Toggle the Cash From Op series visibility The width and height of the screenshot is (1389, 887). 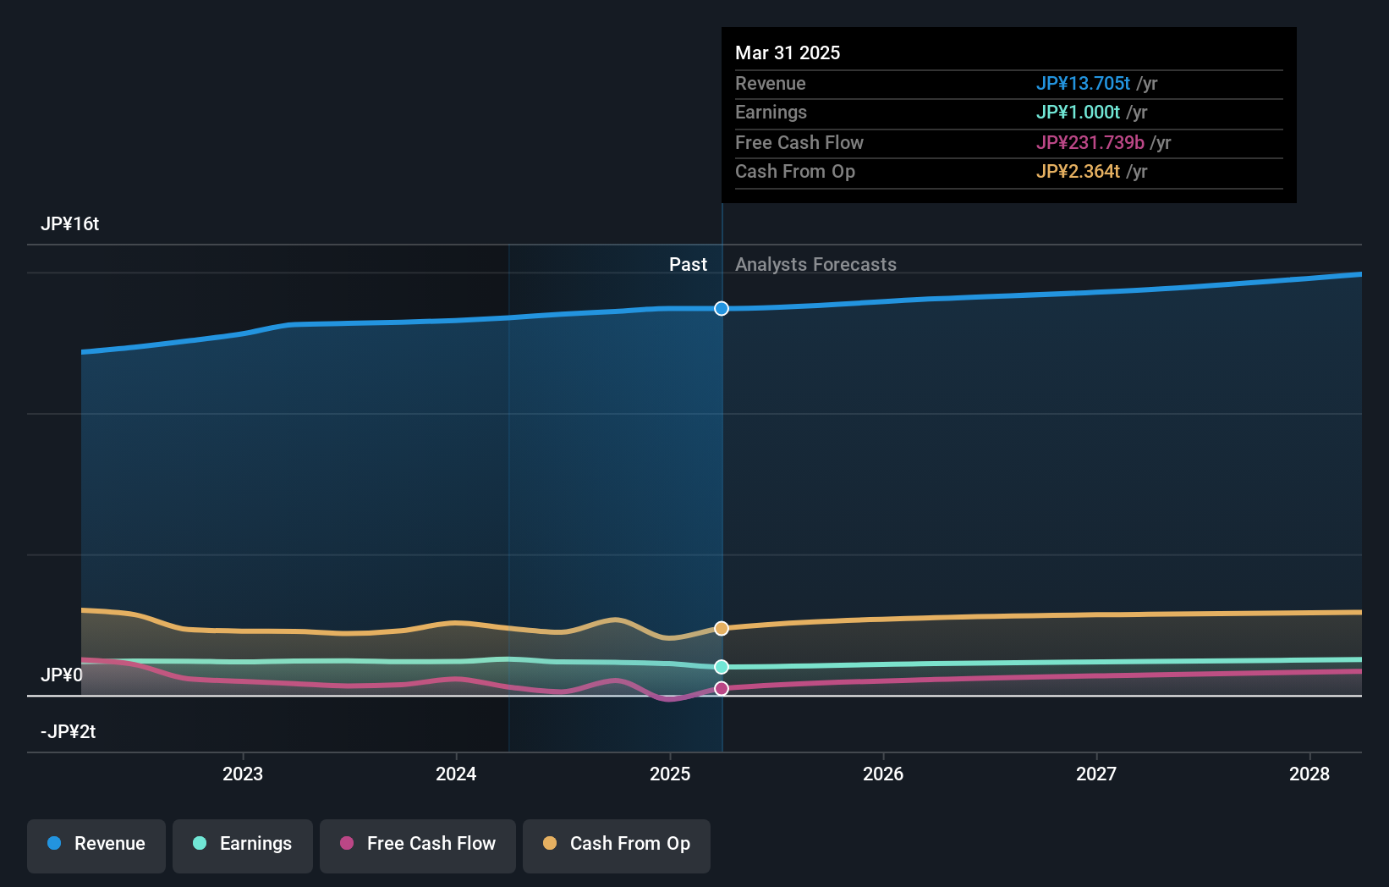tap(616, 844)
